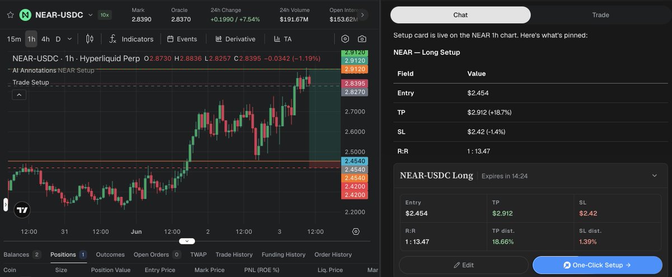Click the TP value $2.912 (+18.7%) cell
Screen dimensions: 672x277
(x=489, y=112)
